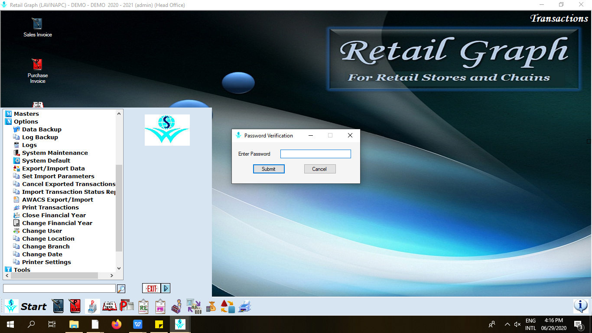Click the menu tree scroll-right arrow

point(112,276)
